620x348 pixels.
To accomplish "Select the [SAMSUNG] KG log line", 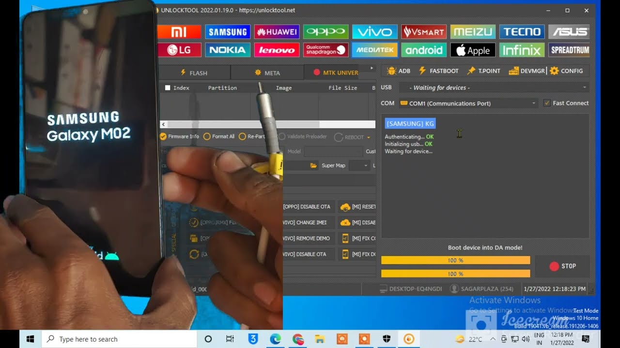I will coord(410,124).
